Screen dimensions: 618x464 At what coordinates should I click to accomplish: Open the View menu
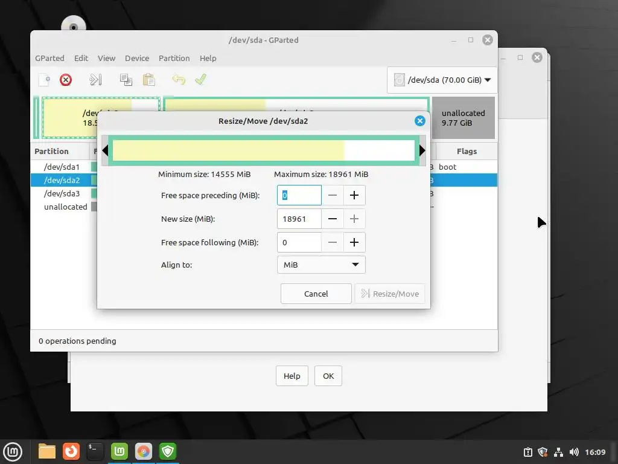[106, 59]
